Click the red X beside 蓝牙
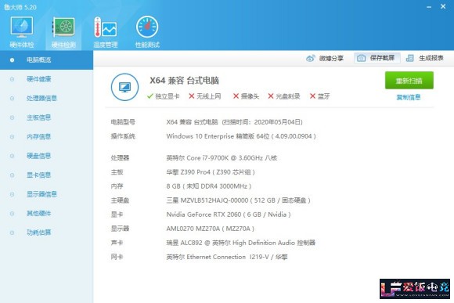 click(x=312, y=96)
